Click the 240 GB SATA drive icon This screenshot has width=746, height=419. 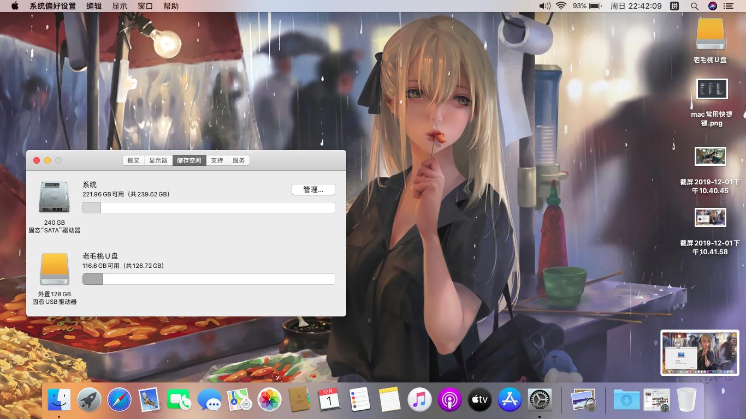(x=55, y=197)
